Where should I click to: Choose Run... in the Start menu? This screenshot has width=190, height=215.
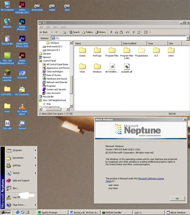coord(21,188)
